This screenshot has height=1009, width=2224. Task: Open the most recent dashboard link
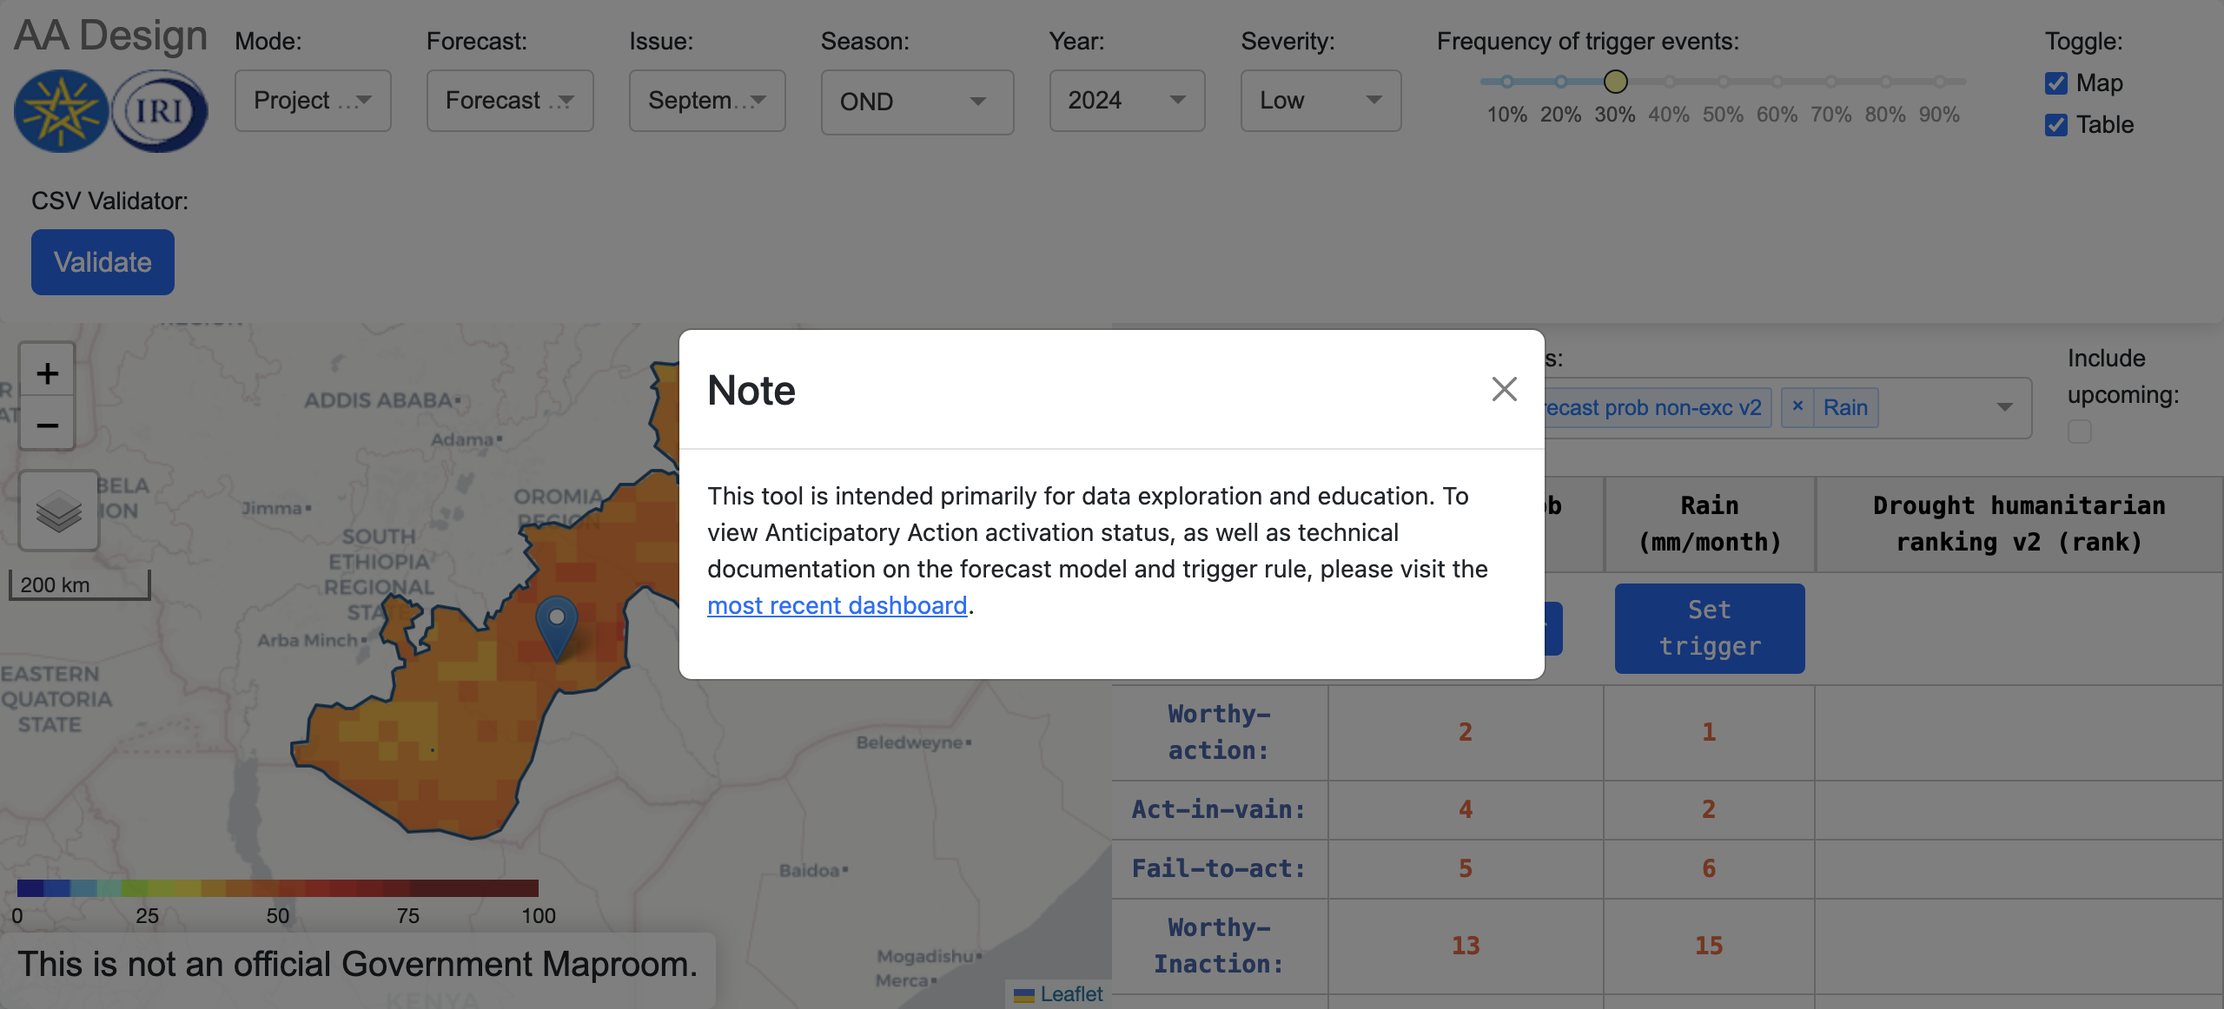(837, 605)
